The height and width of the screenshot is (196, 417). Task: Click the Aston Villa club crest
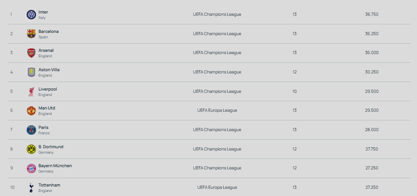(31, 72)
